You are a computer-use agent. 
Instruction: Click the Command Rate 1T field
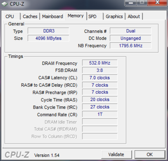pyautogui.click(x=100, y=114)
